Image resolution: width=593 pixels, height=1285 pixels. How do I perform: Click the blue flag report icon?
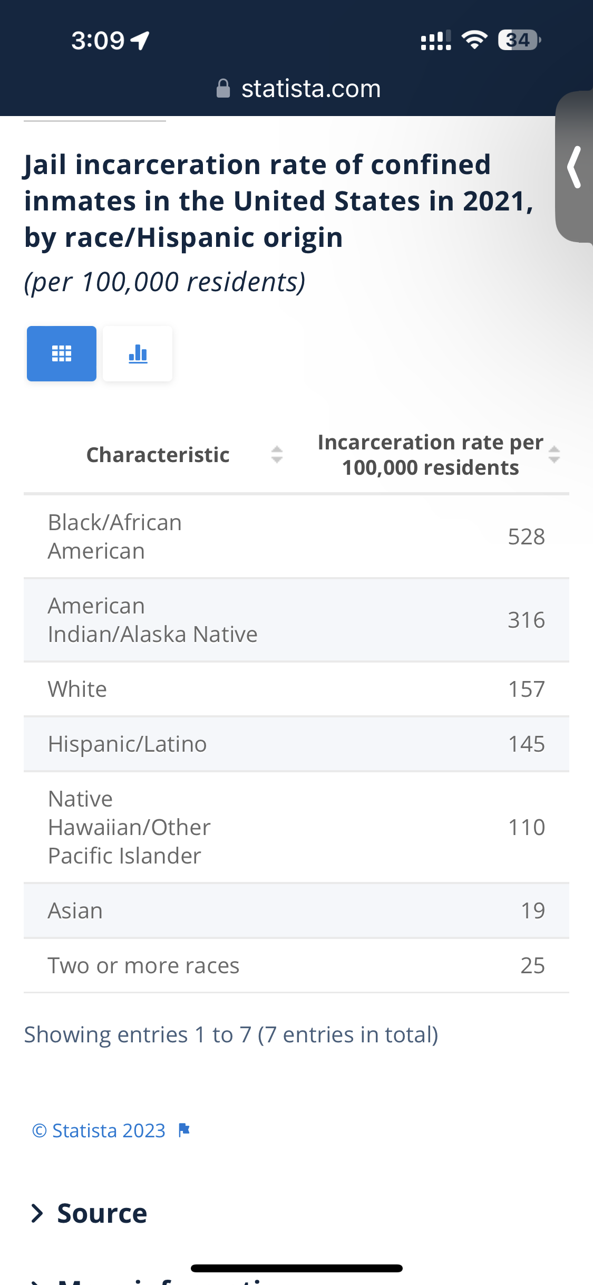click(x=184, y=1130)
